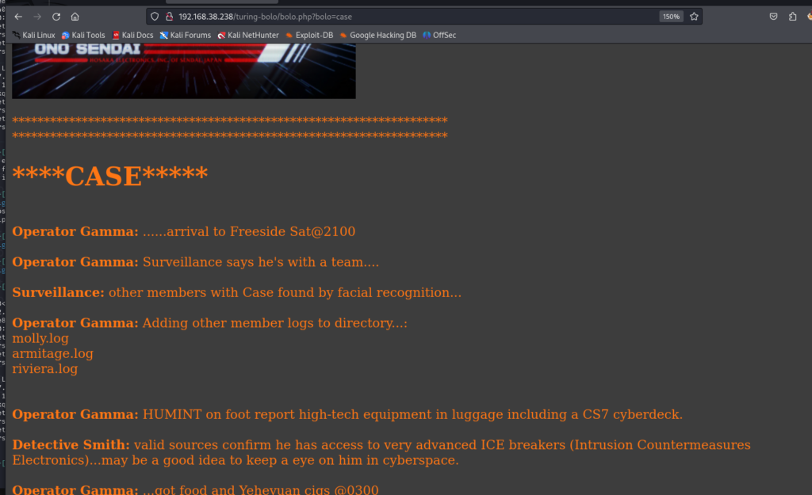This screenshot has width=812, height=495.
Task: Open the OffSec bookmark
Action: 439,35
